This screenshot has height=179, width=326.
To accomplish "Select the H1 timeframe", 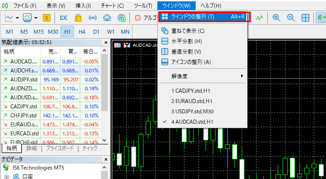I will coord(67,32).
